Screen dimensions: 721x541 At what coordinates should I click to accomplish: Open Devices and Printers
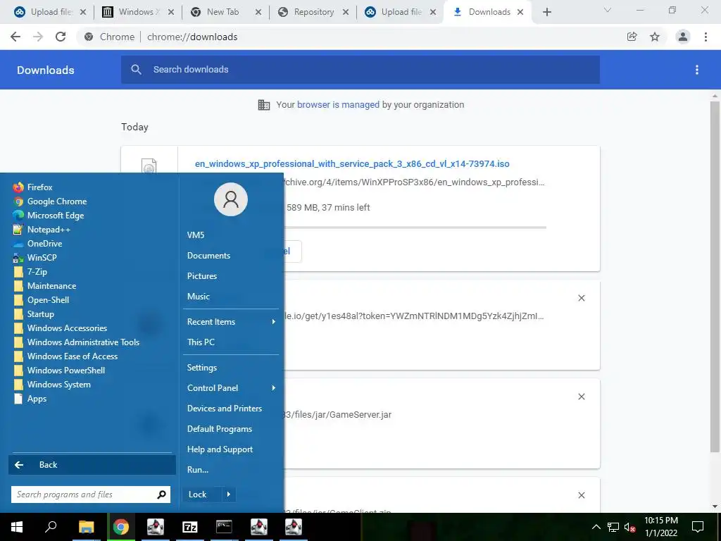pos(225,409)
